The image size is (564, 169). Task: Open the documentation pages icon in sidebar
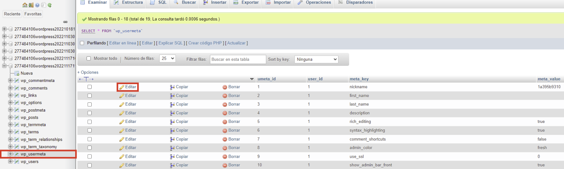(x=43, y=5)
